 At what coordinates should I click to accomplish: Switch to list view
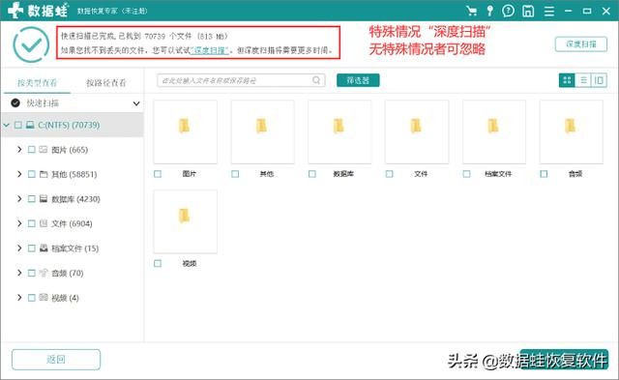click(x=583, y=80)
